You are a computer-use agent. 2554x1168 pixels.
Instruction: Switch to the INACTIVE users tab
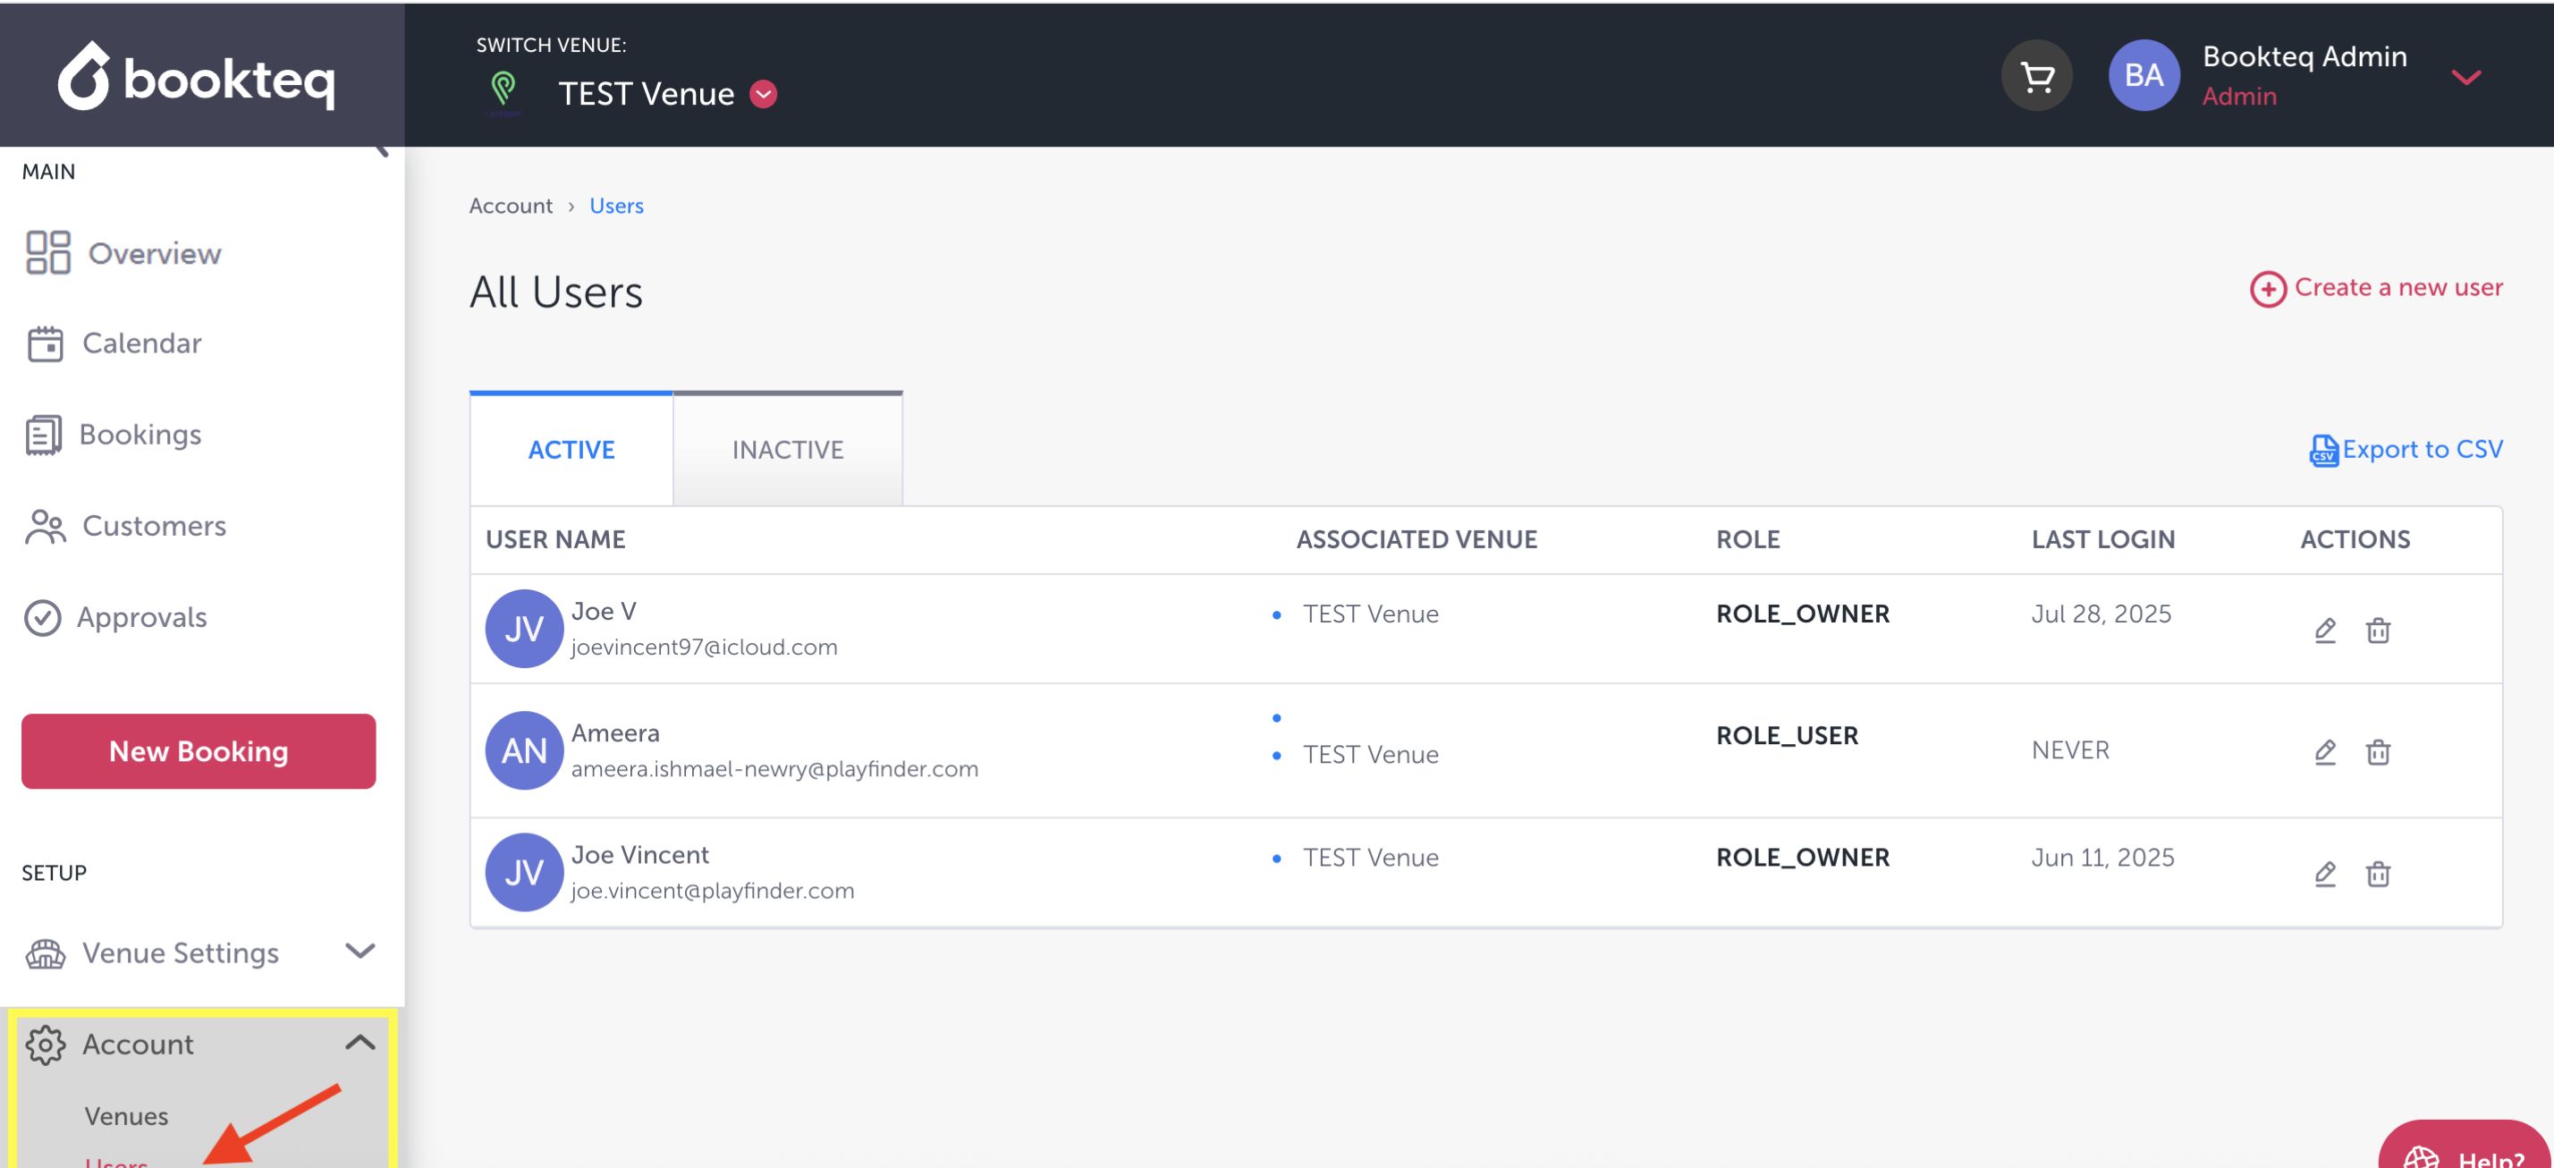(787, 449)
